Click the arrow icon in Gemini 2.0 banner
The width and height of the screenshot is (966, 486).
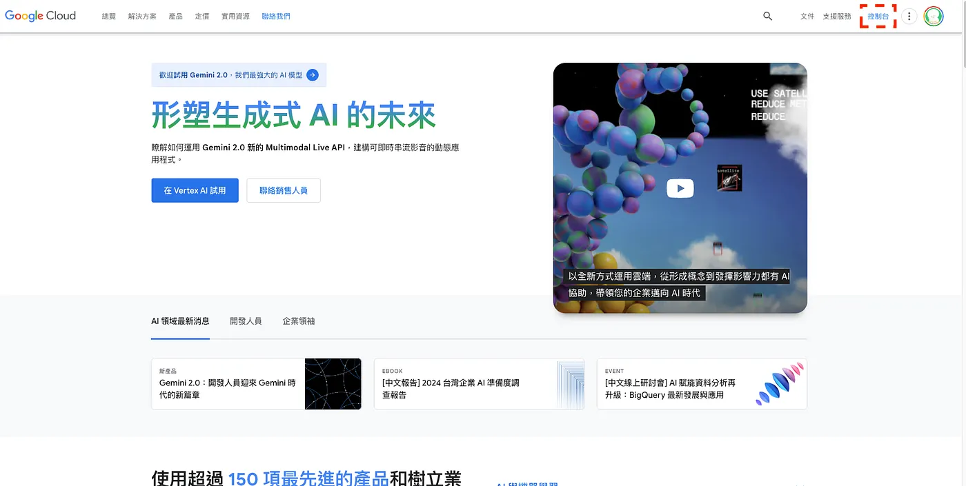pyautogui.click(x=313, y=75)
